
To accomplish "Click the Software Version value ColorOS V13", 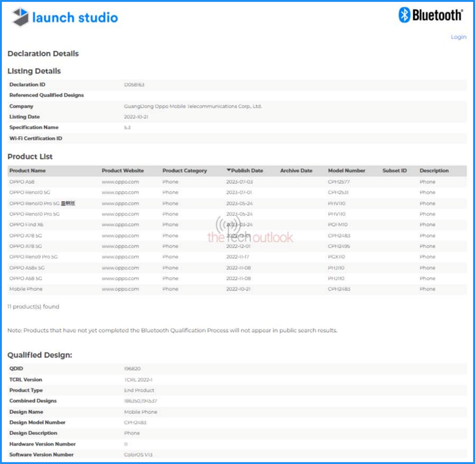I will click(x=138, y=454).
